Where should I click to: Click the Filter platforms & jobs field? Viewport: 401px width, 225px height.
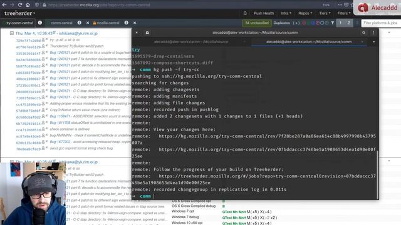(381, 23)
